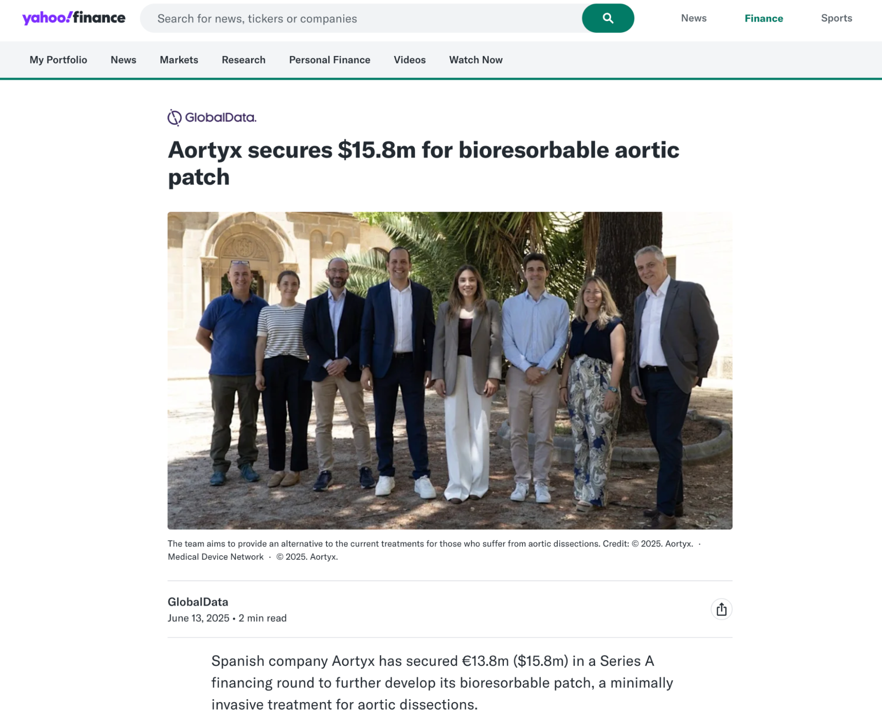The image size is (882, 711).
Task: Click the Yahoo Finance logo
Action: [x=74, y=18]
